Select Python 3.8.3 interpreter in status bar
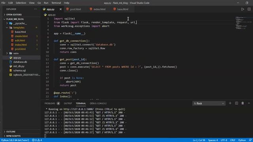Screen dimensions: 253x142 (x=15, y=140)
